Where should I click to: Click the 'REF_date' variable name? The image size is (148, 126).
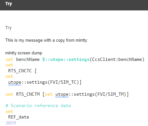[x=19, y=117]
